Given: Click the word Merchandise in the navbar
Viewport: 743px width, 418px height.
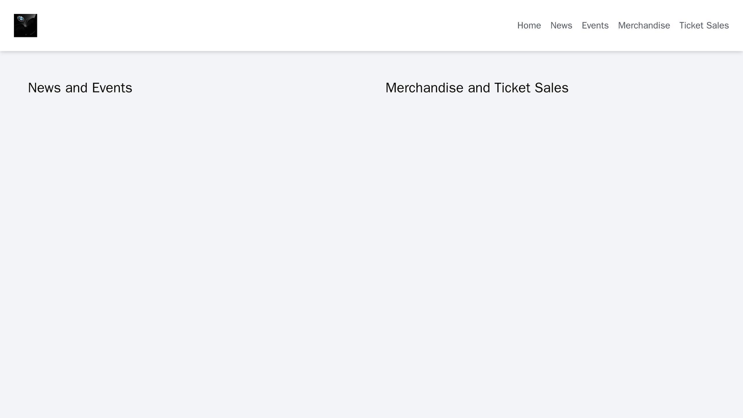Looking at the screenshot, I should [x=644, y=26].
